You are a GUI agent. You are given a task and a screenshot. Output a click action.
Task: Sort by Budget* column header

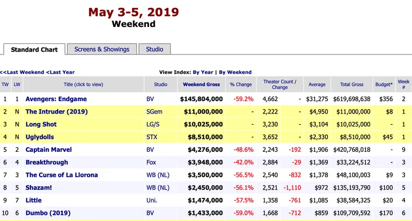pos(384,84)
